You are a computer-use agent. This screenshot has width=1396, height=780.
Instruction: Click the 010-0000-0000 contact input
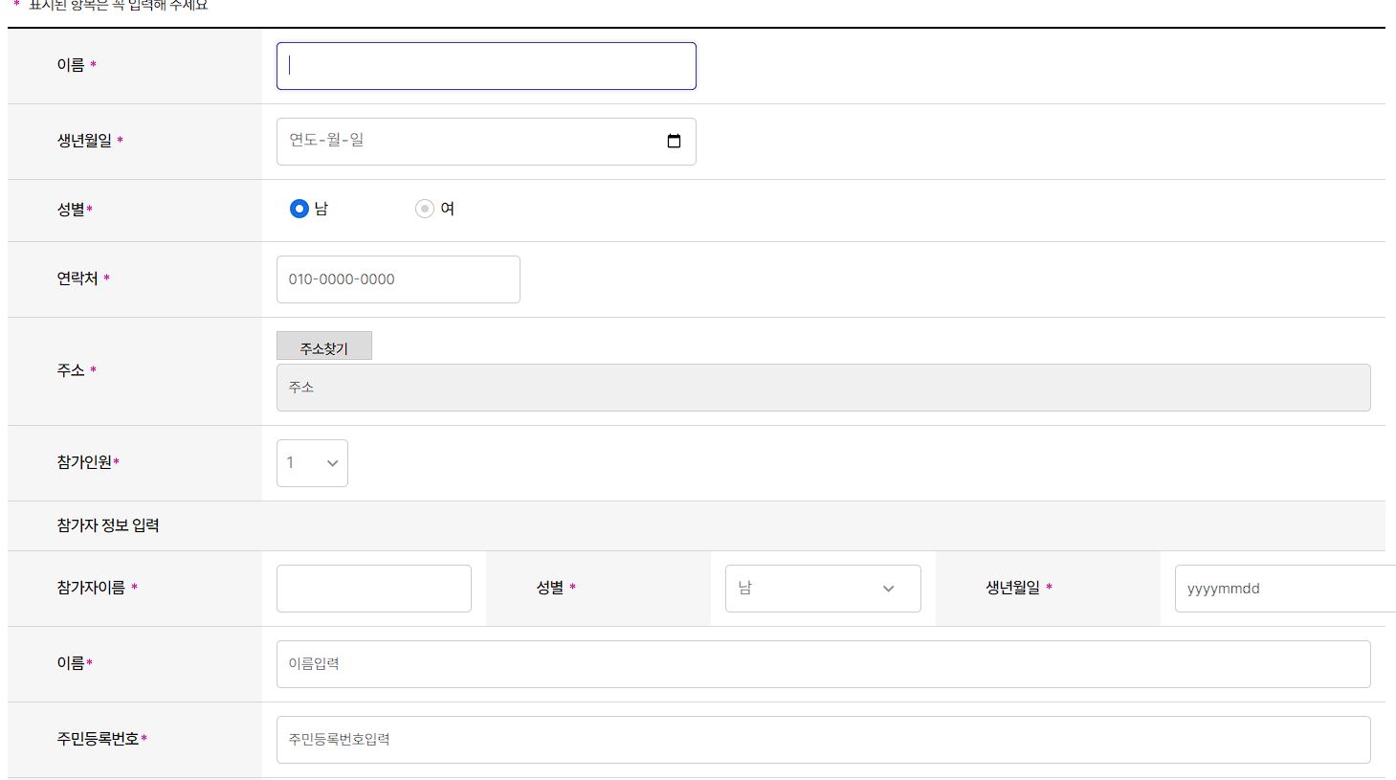[x=398, y=279]
